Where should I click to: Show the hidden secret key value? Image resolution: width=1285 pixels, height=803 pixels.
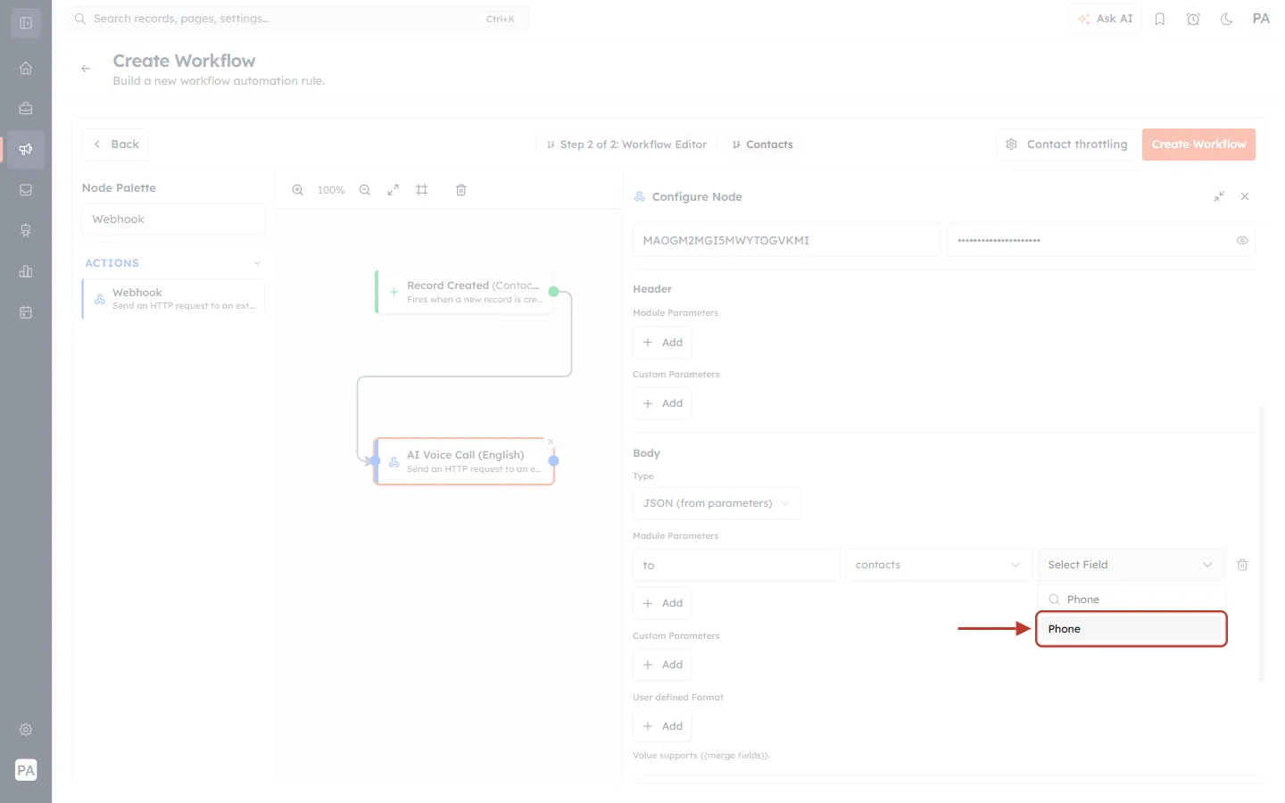point(1242,240)
